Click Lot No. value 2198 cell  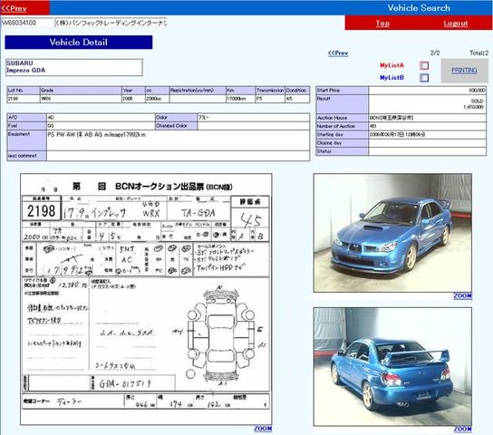tap(24, 99)
